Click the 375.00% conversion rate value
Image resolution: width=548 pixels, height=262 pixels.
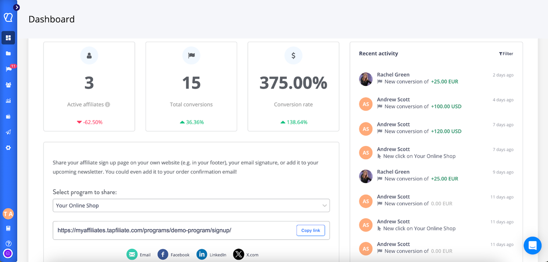click(x=293, y=83)
